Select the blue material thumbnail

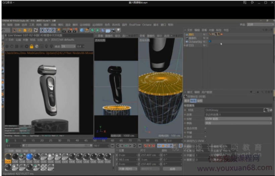click(x=30, y=157)
